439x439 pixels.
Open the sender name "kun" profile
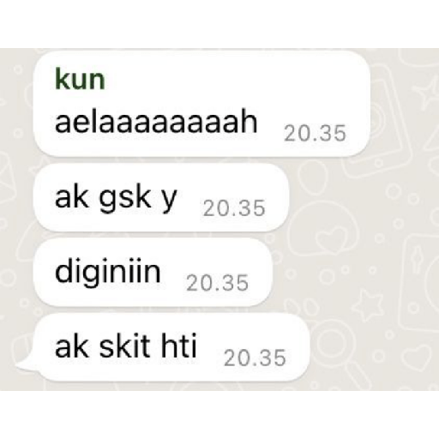click(x=80, y=80)
